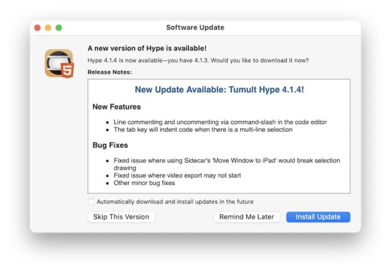391x272 pixels.
Task: Click the Bug Fixes heading
Action: 110,145
